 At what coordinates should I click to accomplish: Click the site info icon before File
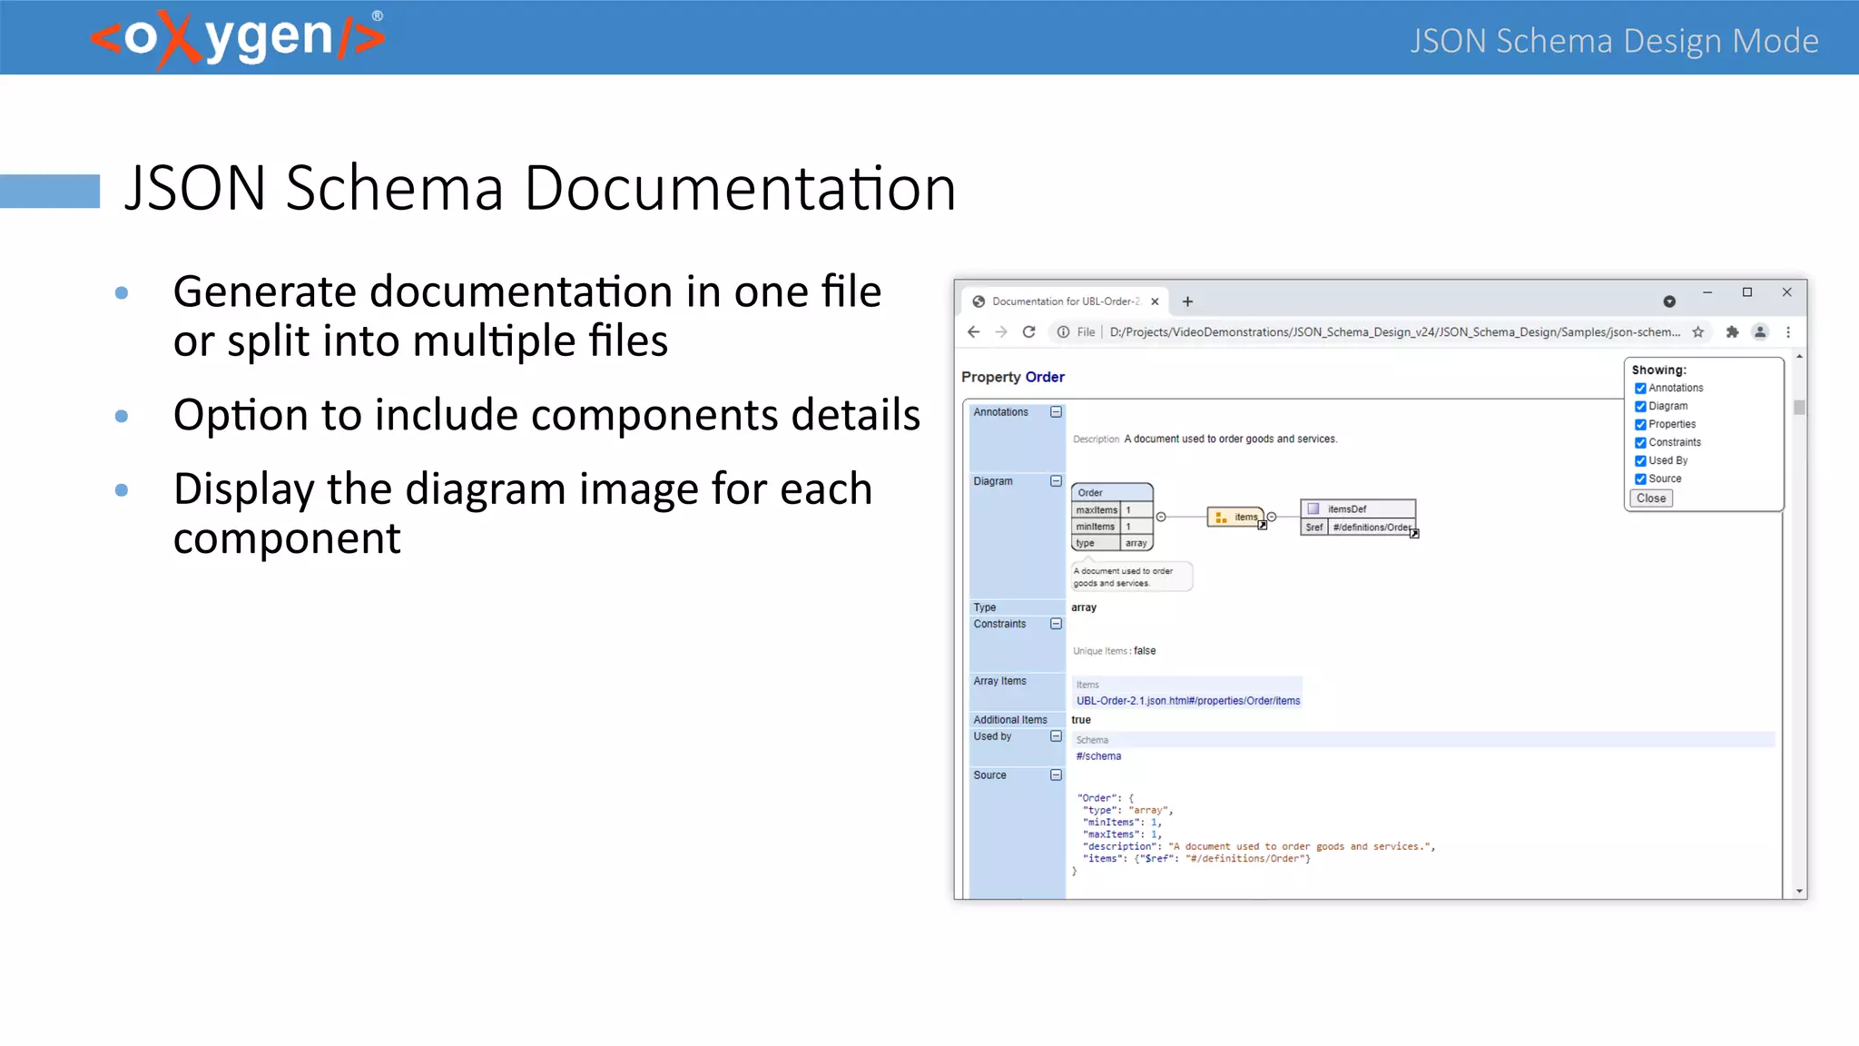point(1063,332)
